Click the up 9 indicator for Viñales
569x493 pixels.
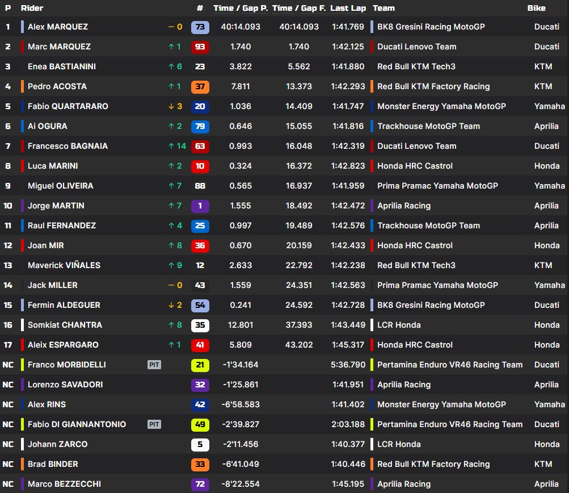175,265
